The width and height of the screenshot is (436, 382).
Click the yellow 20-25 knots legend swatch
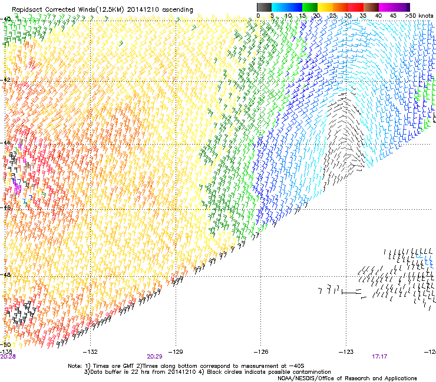[x=325, y=7]
